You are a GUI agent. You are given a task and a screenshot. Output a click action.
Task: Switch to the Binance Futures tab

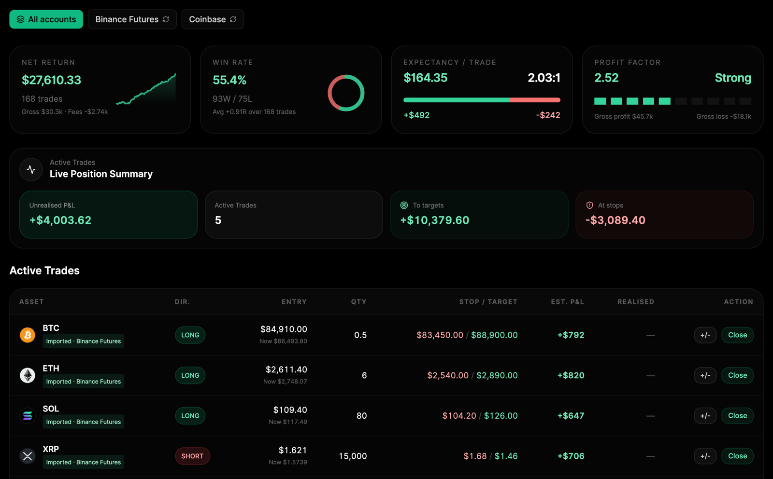coord(132,19)
